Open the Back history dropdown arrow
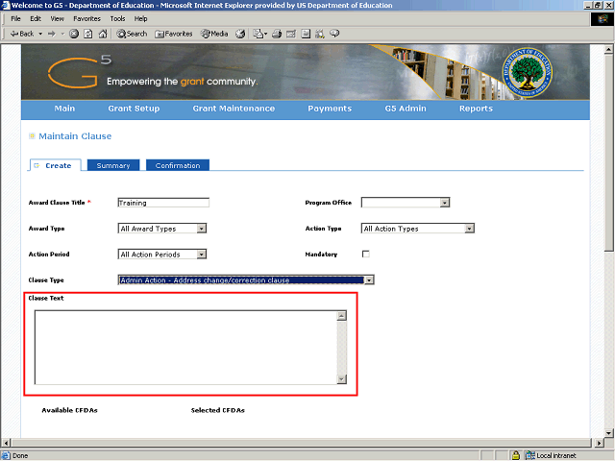The image size is (615, 461). pos(40,35)
